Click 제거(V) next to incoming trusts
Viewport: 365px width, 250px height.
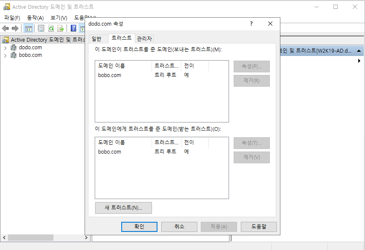tap(252, 157)
